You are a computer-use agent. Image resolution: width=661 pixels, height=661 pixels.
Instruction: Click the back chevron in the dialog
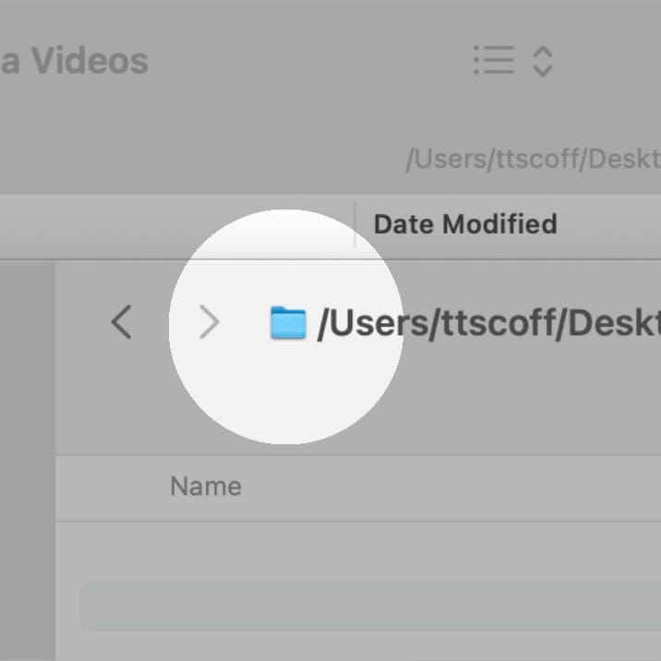point(121,323)
